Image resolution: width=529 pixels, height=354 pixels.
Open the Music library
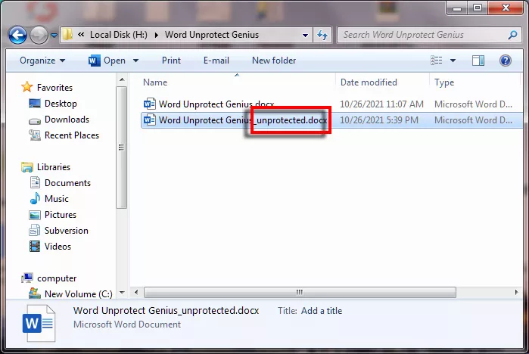(x=57, y=199)
